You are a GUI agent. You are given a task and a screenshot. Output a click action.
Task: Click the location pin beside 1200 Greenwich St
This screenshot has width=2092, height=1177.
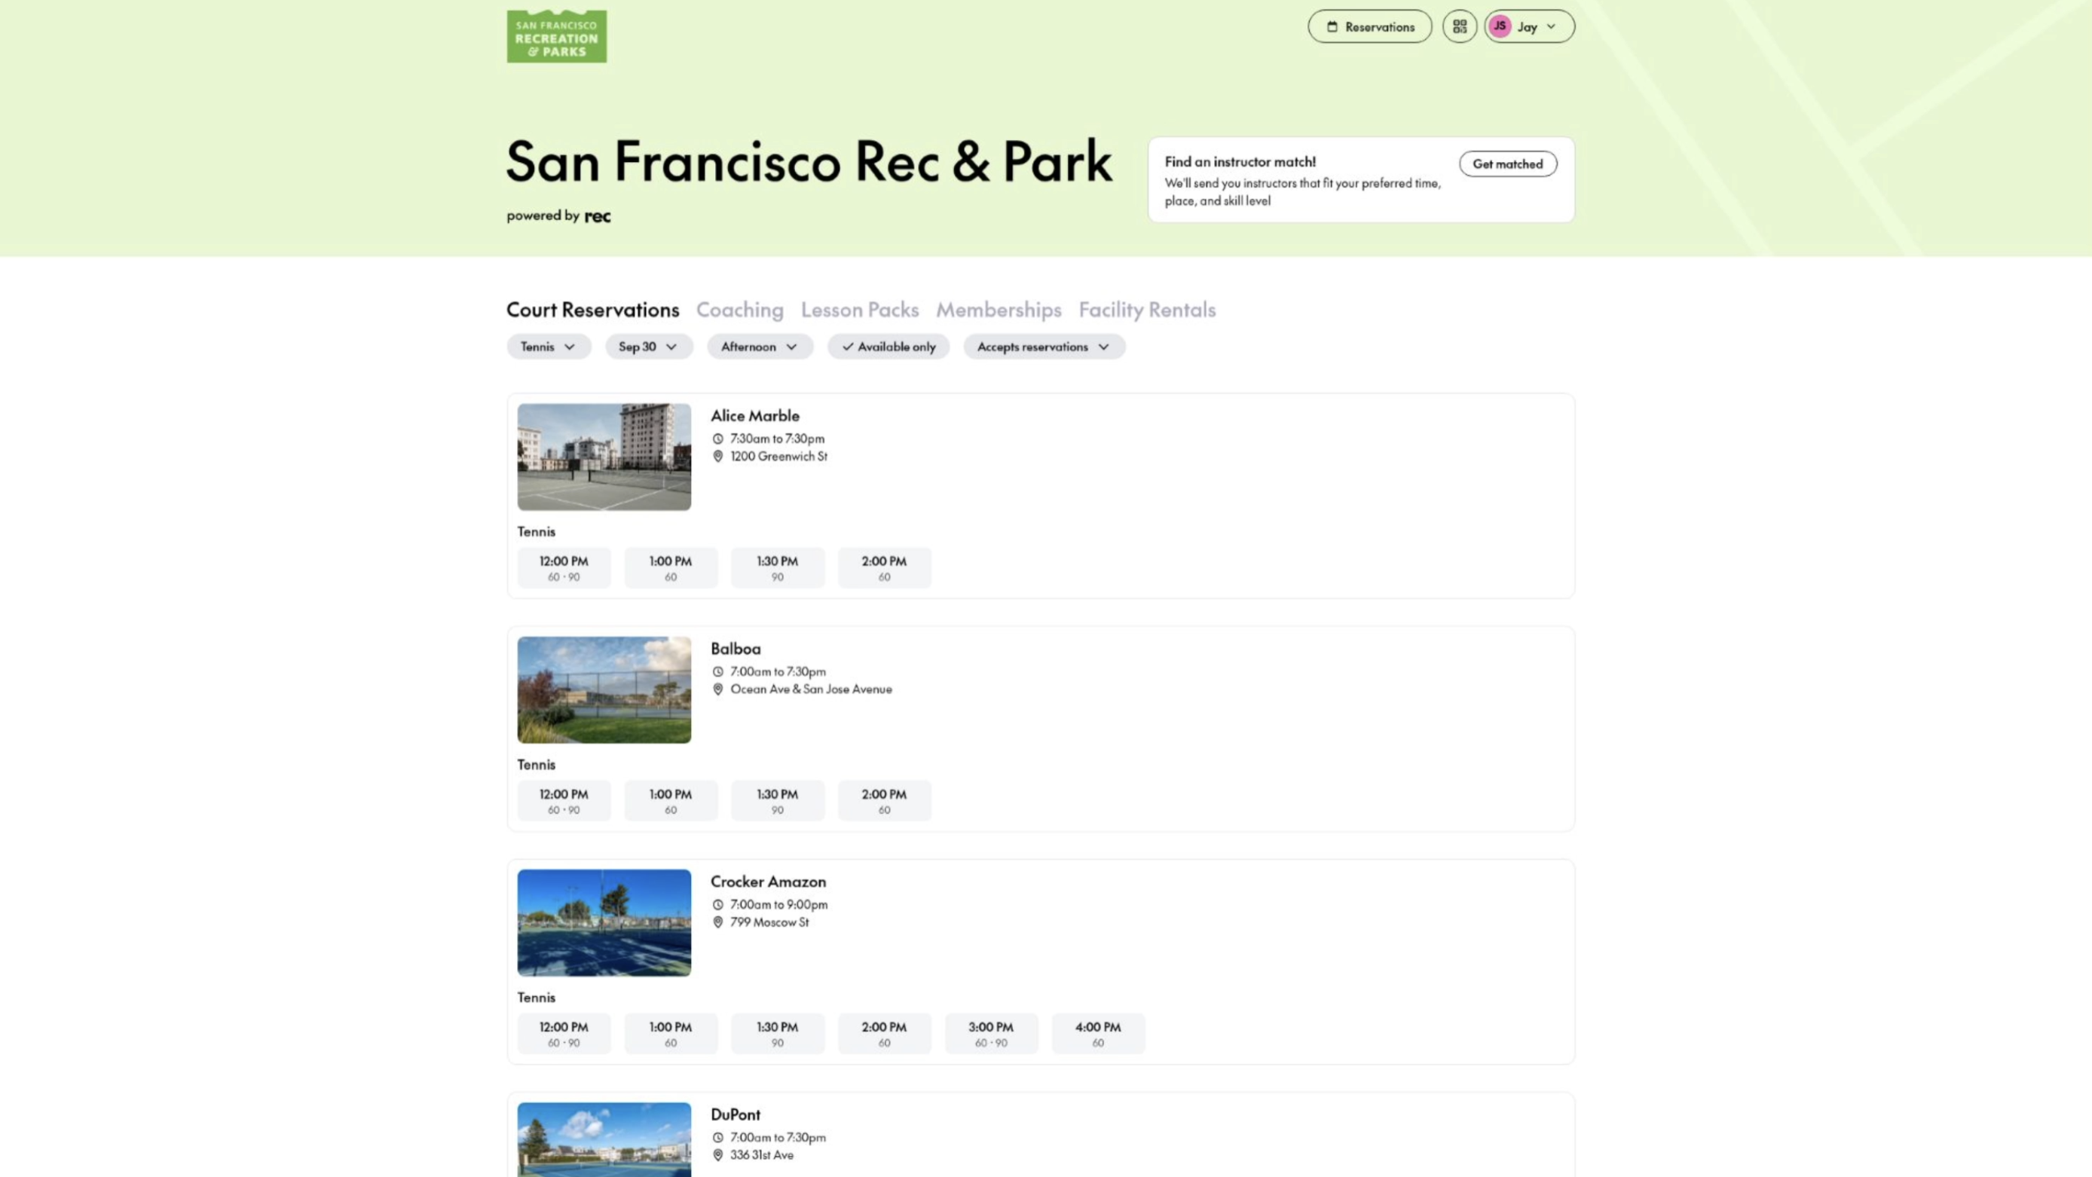click(718, 457)
